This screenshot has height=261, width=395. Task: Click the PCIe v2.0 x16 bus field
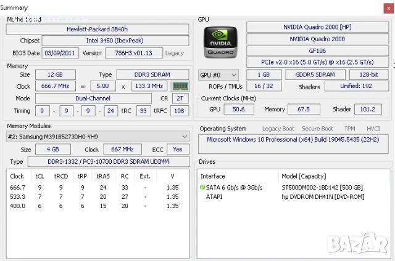pyautogui.click(x=317, y=62)
